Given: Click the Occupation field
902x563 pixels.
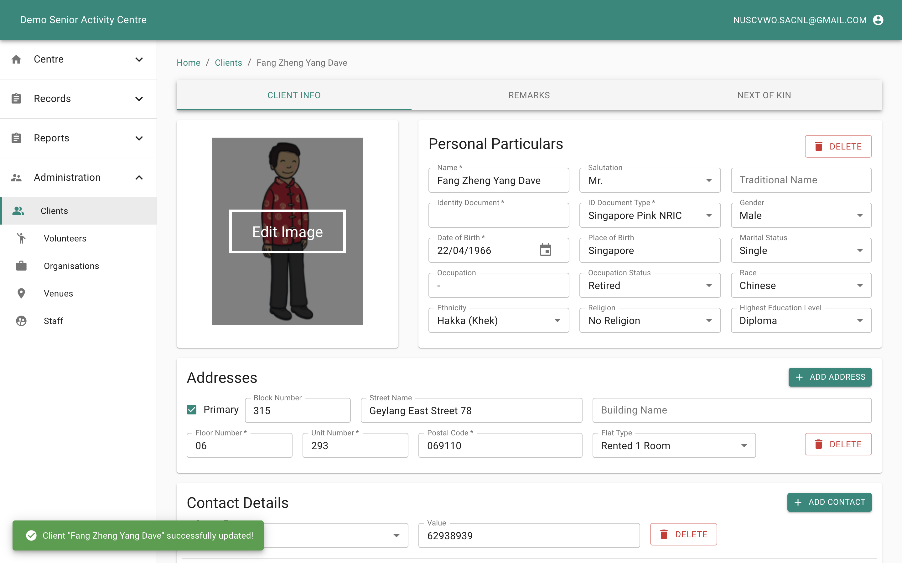Looking at the screenshot, I should (x=499, y=285).
